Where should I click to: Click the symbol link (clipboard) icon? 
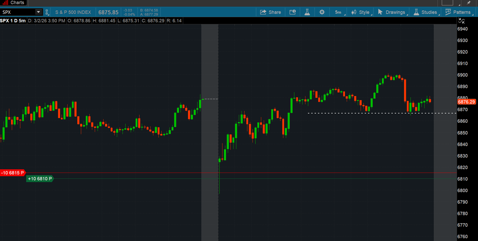(x=47, y=12)
